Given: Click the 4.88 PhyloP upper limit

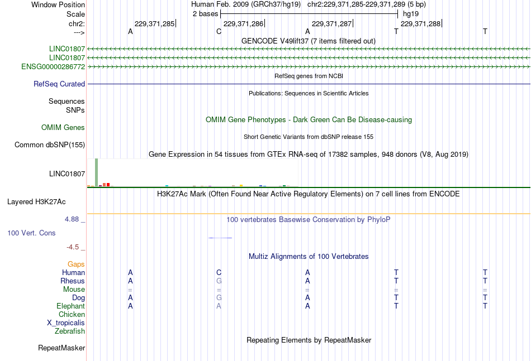Looking at the screenshot, I should tap(72, 219).
